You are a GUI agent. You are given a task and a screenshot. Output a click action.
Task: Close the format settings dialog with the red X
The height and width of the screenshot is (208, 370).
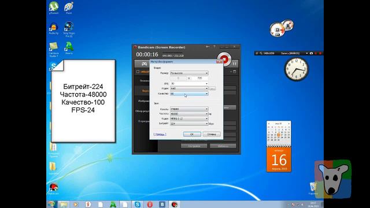click(x=220, y=62)
